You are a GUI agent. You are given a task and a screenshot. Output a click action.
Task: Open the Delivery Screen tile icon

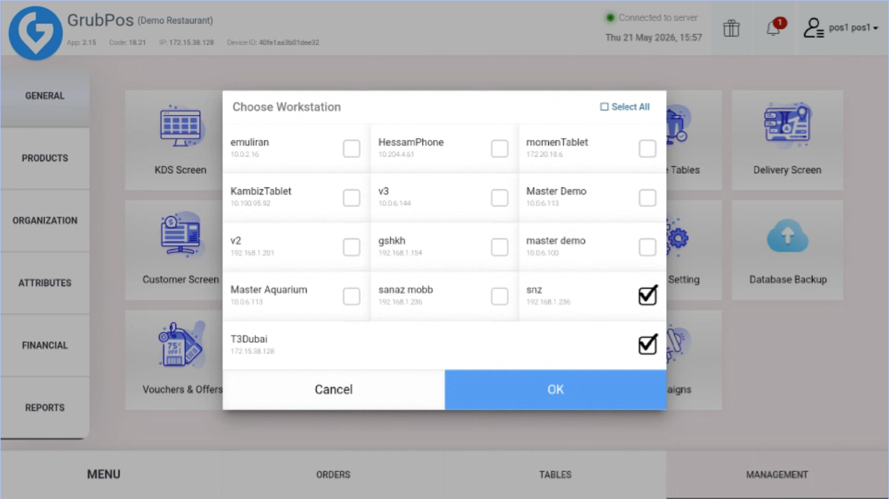pos(787,125)
